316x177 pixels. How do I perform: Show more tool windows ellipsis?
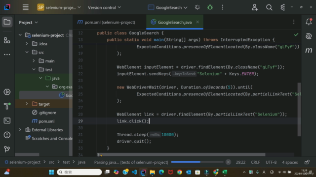click(7, 55)
